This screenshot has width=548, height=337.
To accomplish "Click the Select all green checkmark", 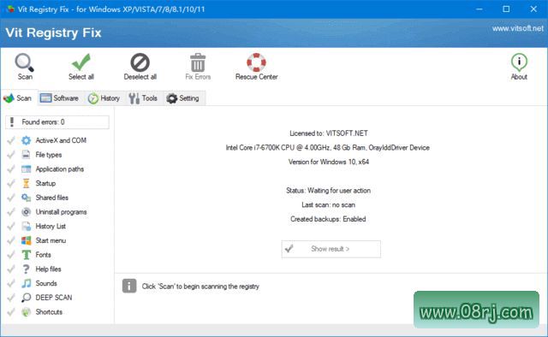I will tap(81, 62).
